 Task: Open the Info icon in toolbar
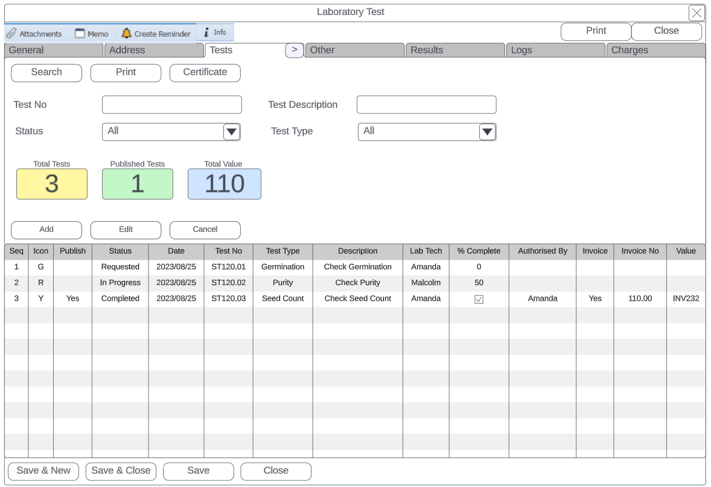[206, 33]
